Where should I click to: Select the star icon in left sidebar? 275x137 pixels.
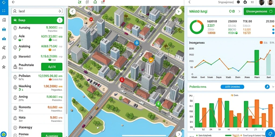point(4,67)
